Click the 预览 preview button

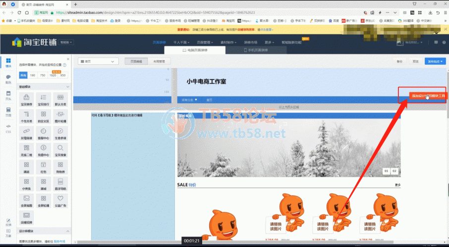pos(415,61)
